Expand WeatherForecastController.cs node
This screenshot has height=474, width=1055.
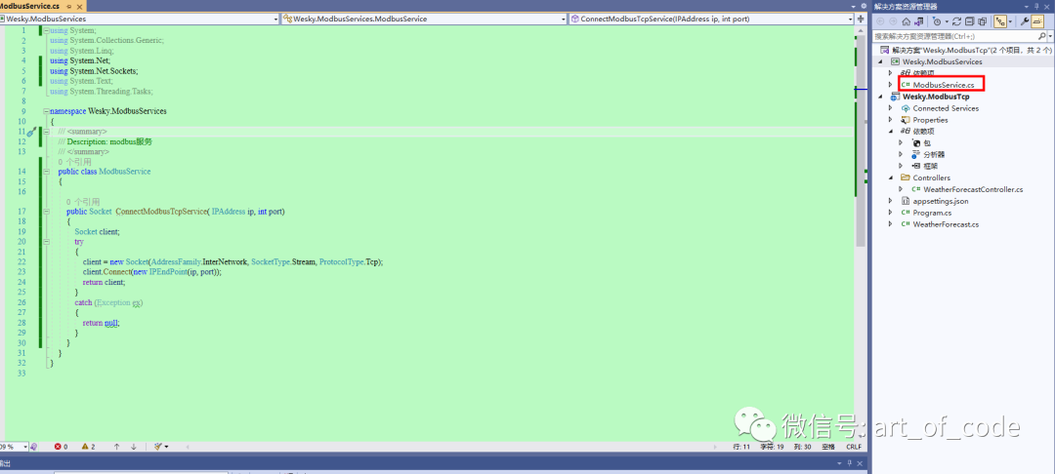coord(901,189)
